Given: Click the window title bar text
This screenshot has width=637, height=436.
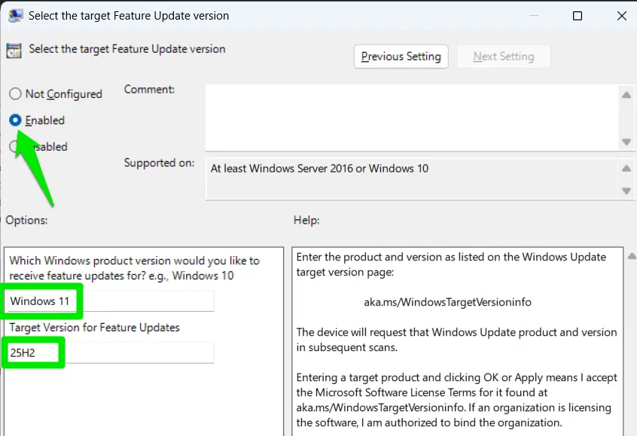Looking at the screenshot, I should click(129, 16).
